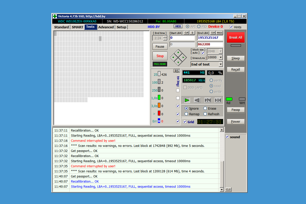Toggle the Hints checkbox
The image size is (306, 204).
(231, 27)
